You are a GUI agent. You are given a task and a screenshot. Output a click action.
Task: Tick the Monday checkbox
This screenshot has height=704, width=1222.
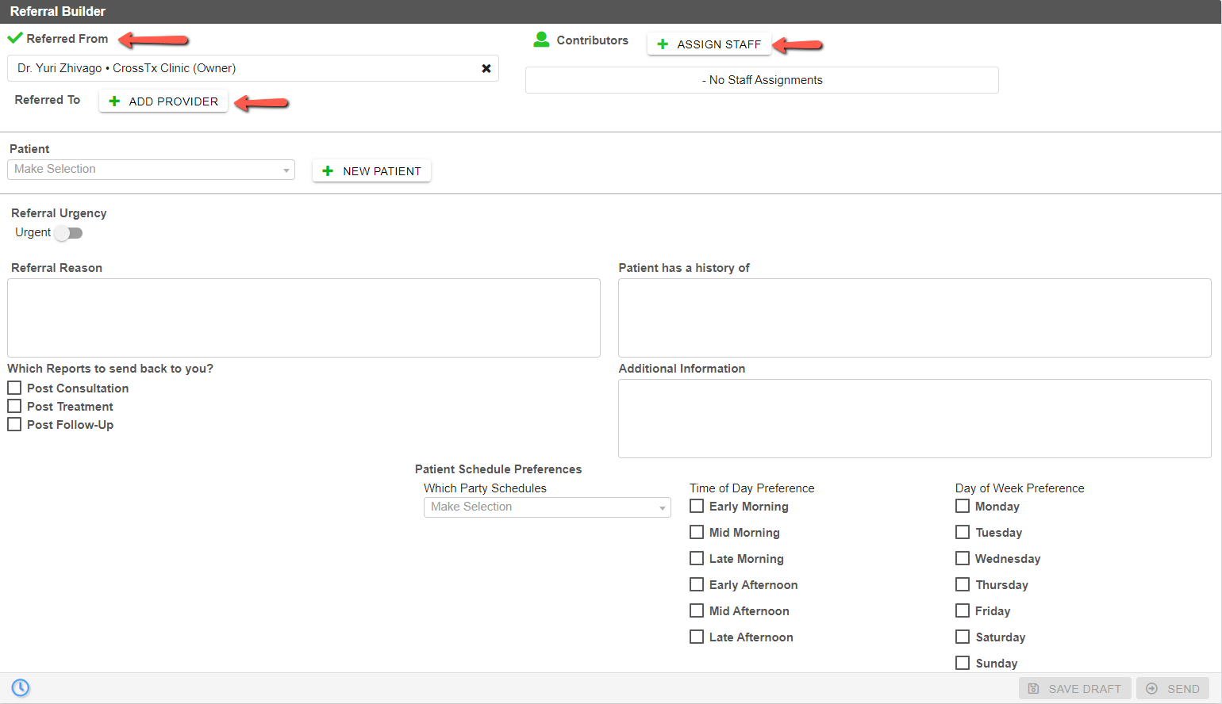point(963,506)
